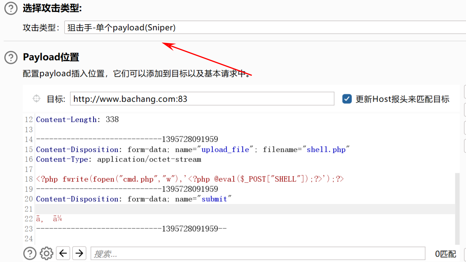The width and height of the screenshot is (466, 262).
Task: Click the 0匹配 match count
Action: (x=445, y=254)
